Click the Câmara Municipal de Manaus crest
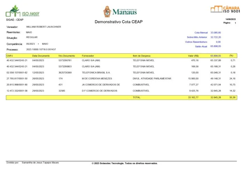The image size is (243, 172). [107, 12]
